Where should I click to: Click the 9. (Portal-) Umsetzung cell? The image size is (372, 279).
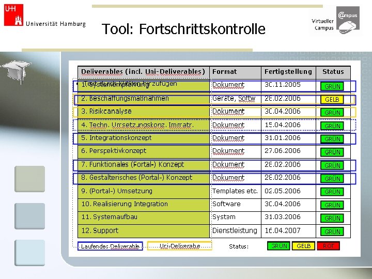pyautogui.click(x=144, y=192)
